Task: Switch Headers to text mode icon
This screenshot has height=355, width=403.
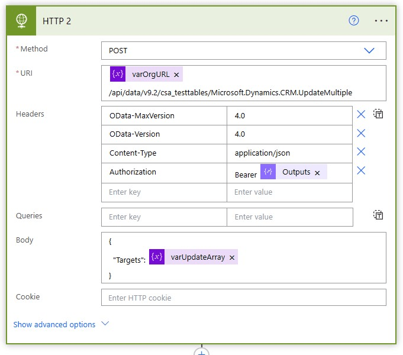Action: [x=379, y=114]
